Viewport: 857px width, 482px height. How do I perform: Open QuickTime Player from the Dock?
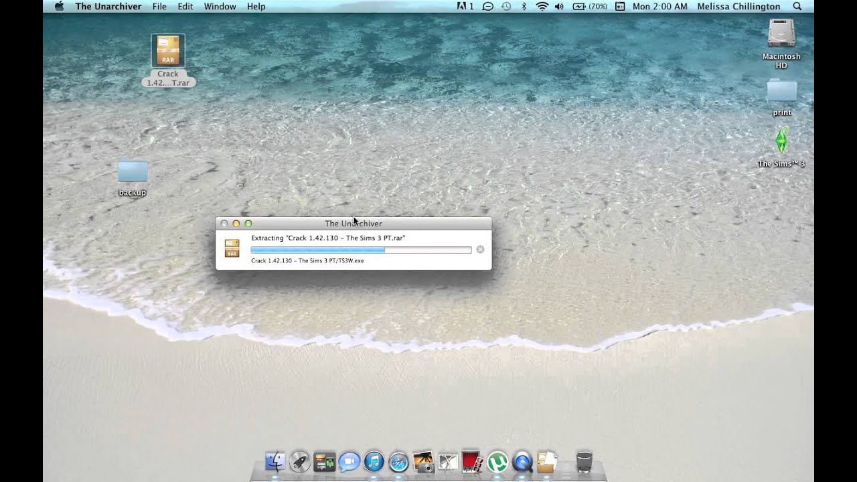pyautogui.click(x=522, y=461)
